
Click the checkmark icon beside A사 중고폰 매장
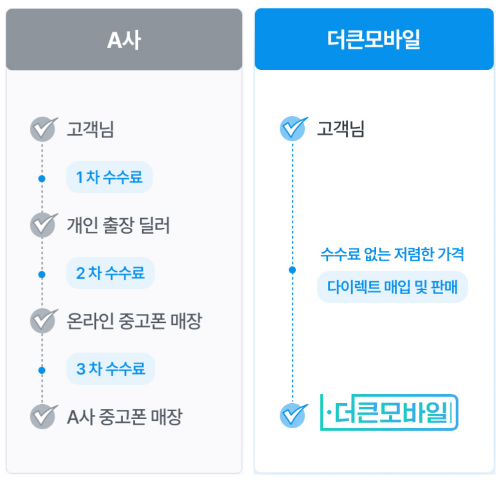43,416
